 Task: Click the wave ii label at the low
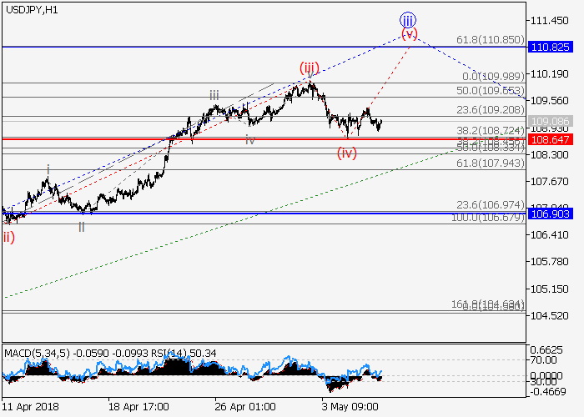point(81,226)
